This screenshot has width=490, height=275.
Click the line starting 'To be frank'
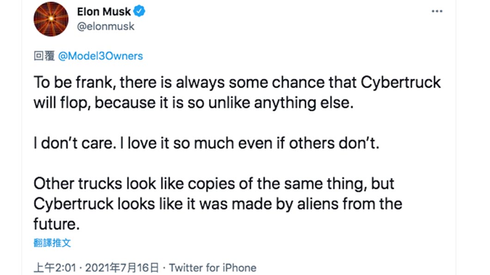point(237,83)
